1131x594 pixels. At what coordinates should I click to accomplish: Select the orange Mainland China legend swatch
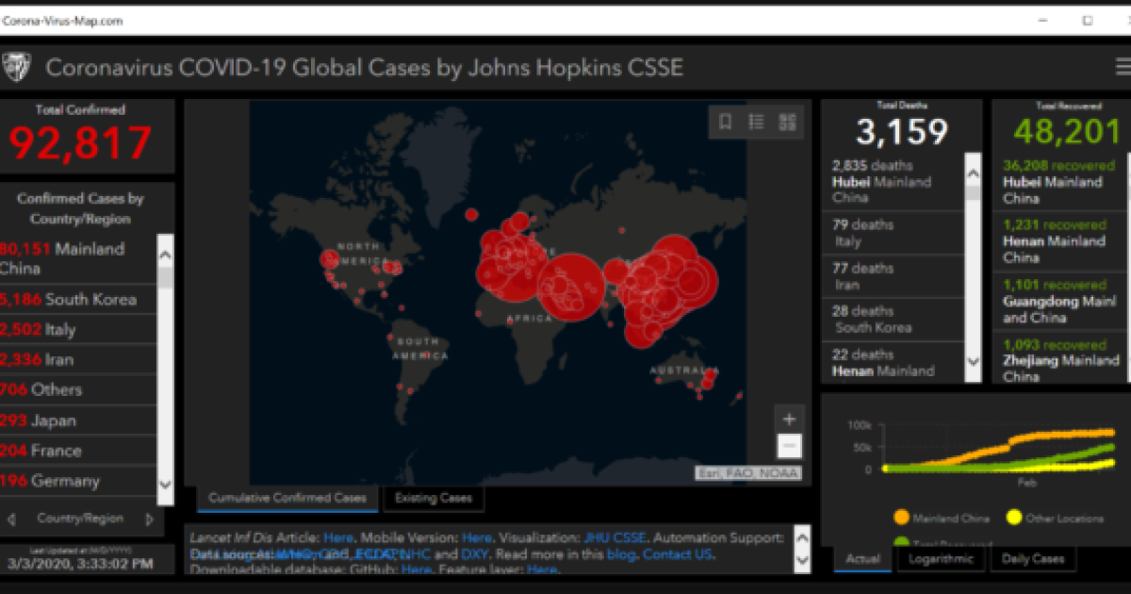(x=902, y=518)
